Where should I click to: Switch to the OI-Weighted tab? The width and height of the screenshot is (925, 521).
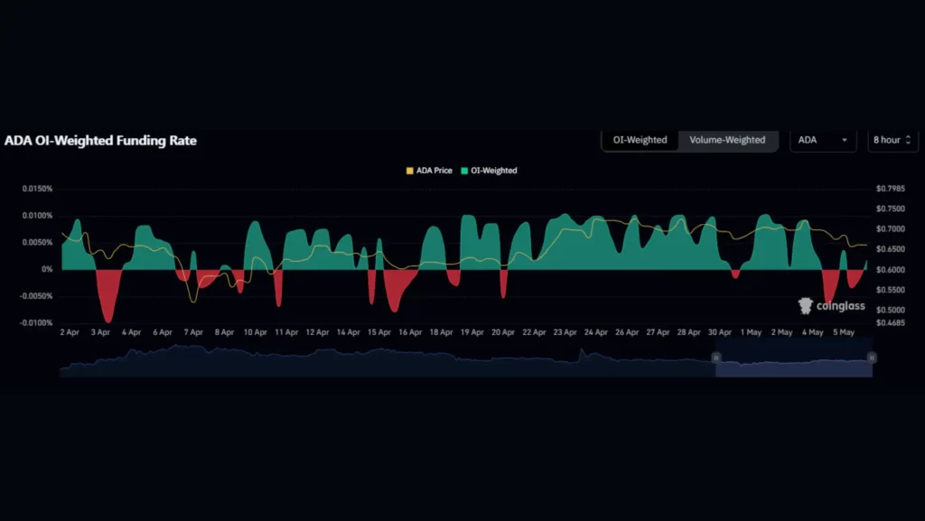click(x=640, y=140)
